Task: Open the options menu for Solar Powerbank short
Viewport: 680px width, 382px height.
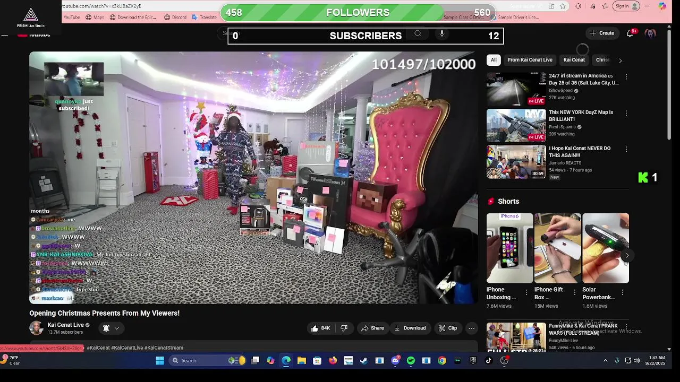Action: (x=622, y=292)
